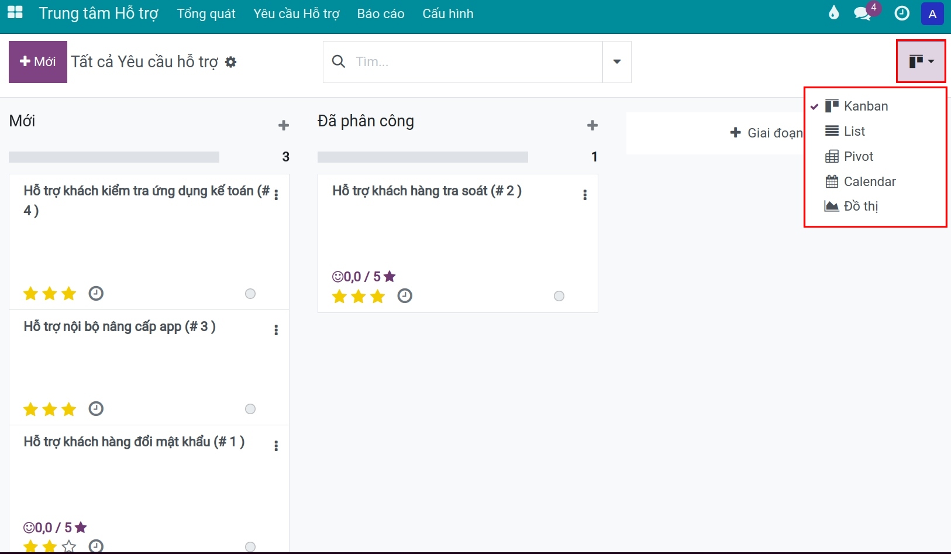Open the Báo cáo menu
Image resolution: width=951 pixels, height=554 pixels.
pos(381,13)
